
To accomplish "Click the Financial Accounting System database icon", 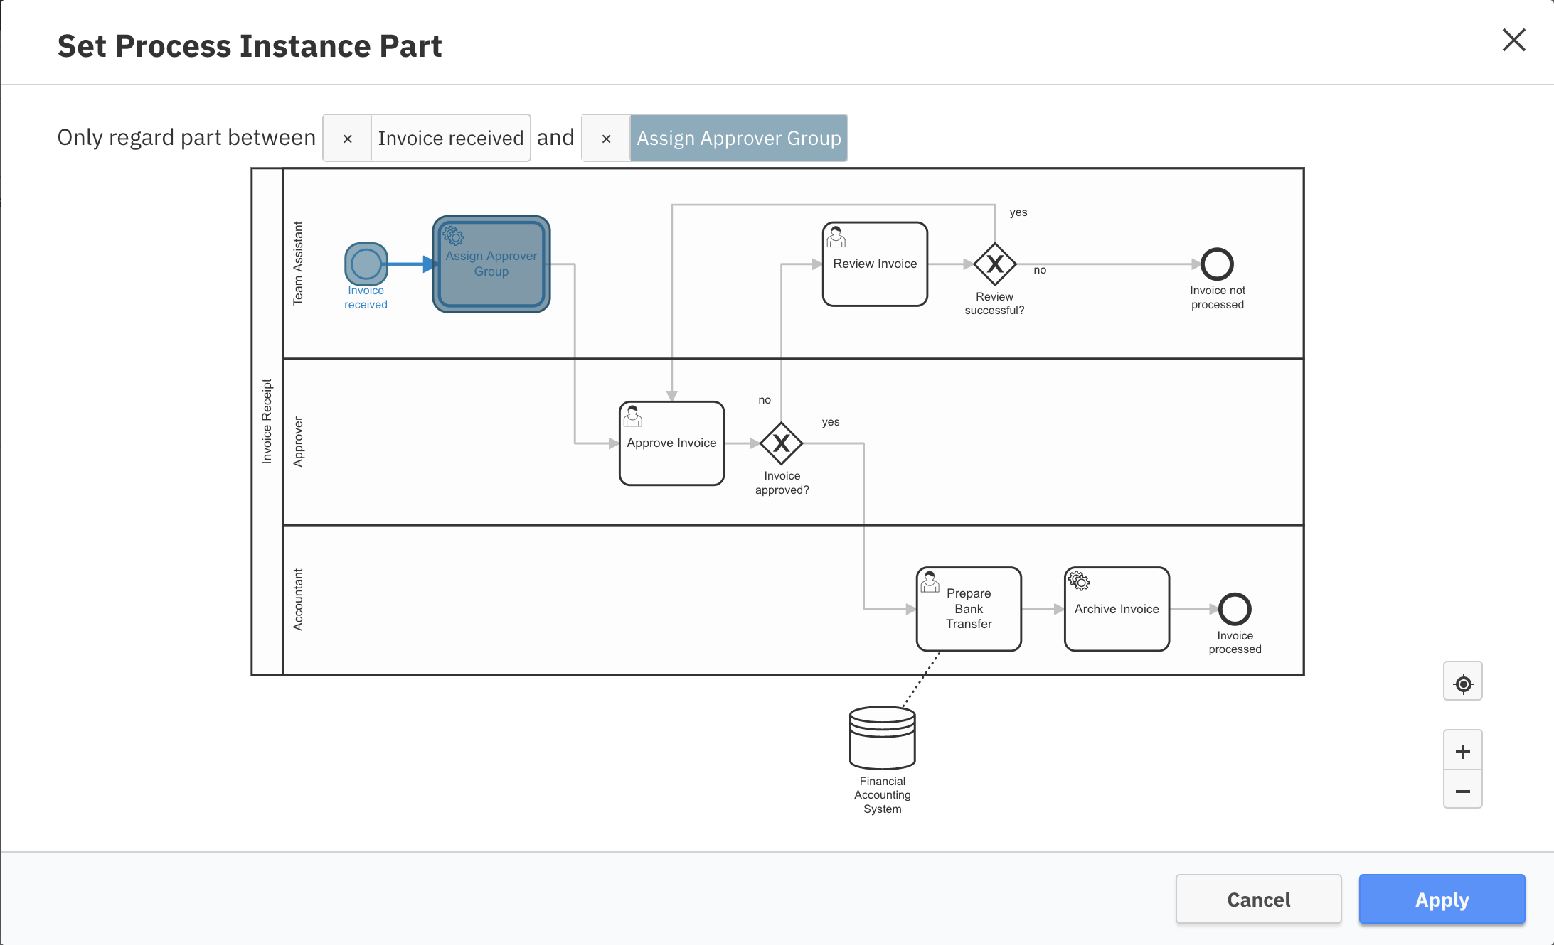I will pos(882,738).
